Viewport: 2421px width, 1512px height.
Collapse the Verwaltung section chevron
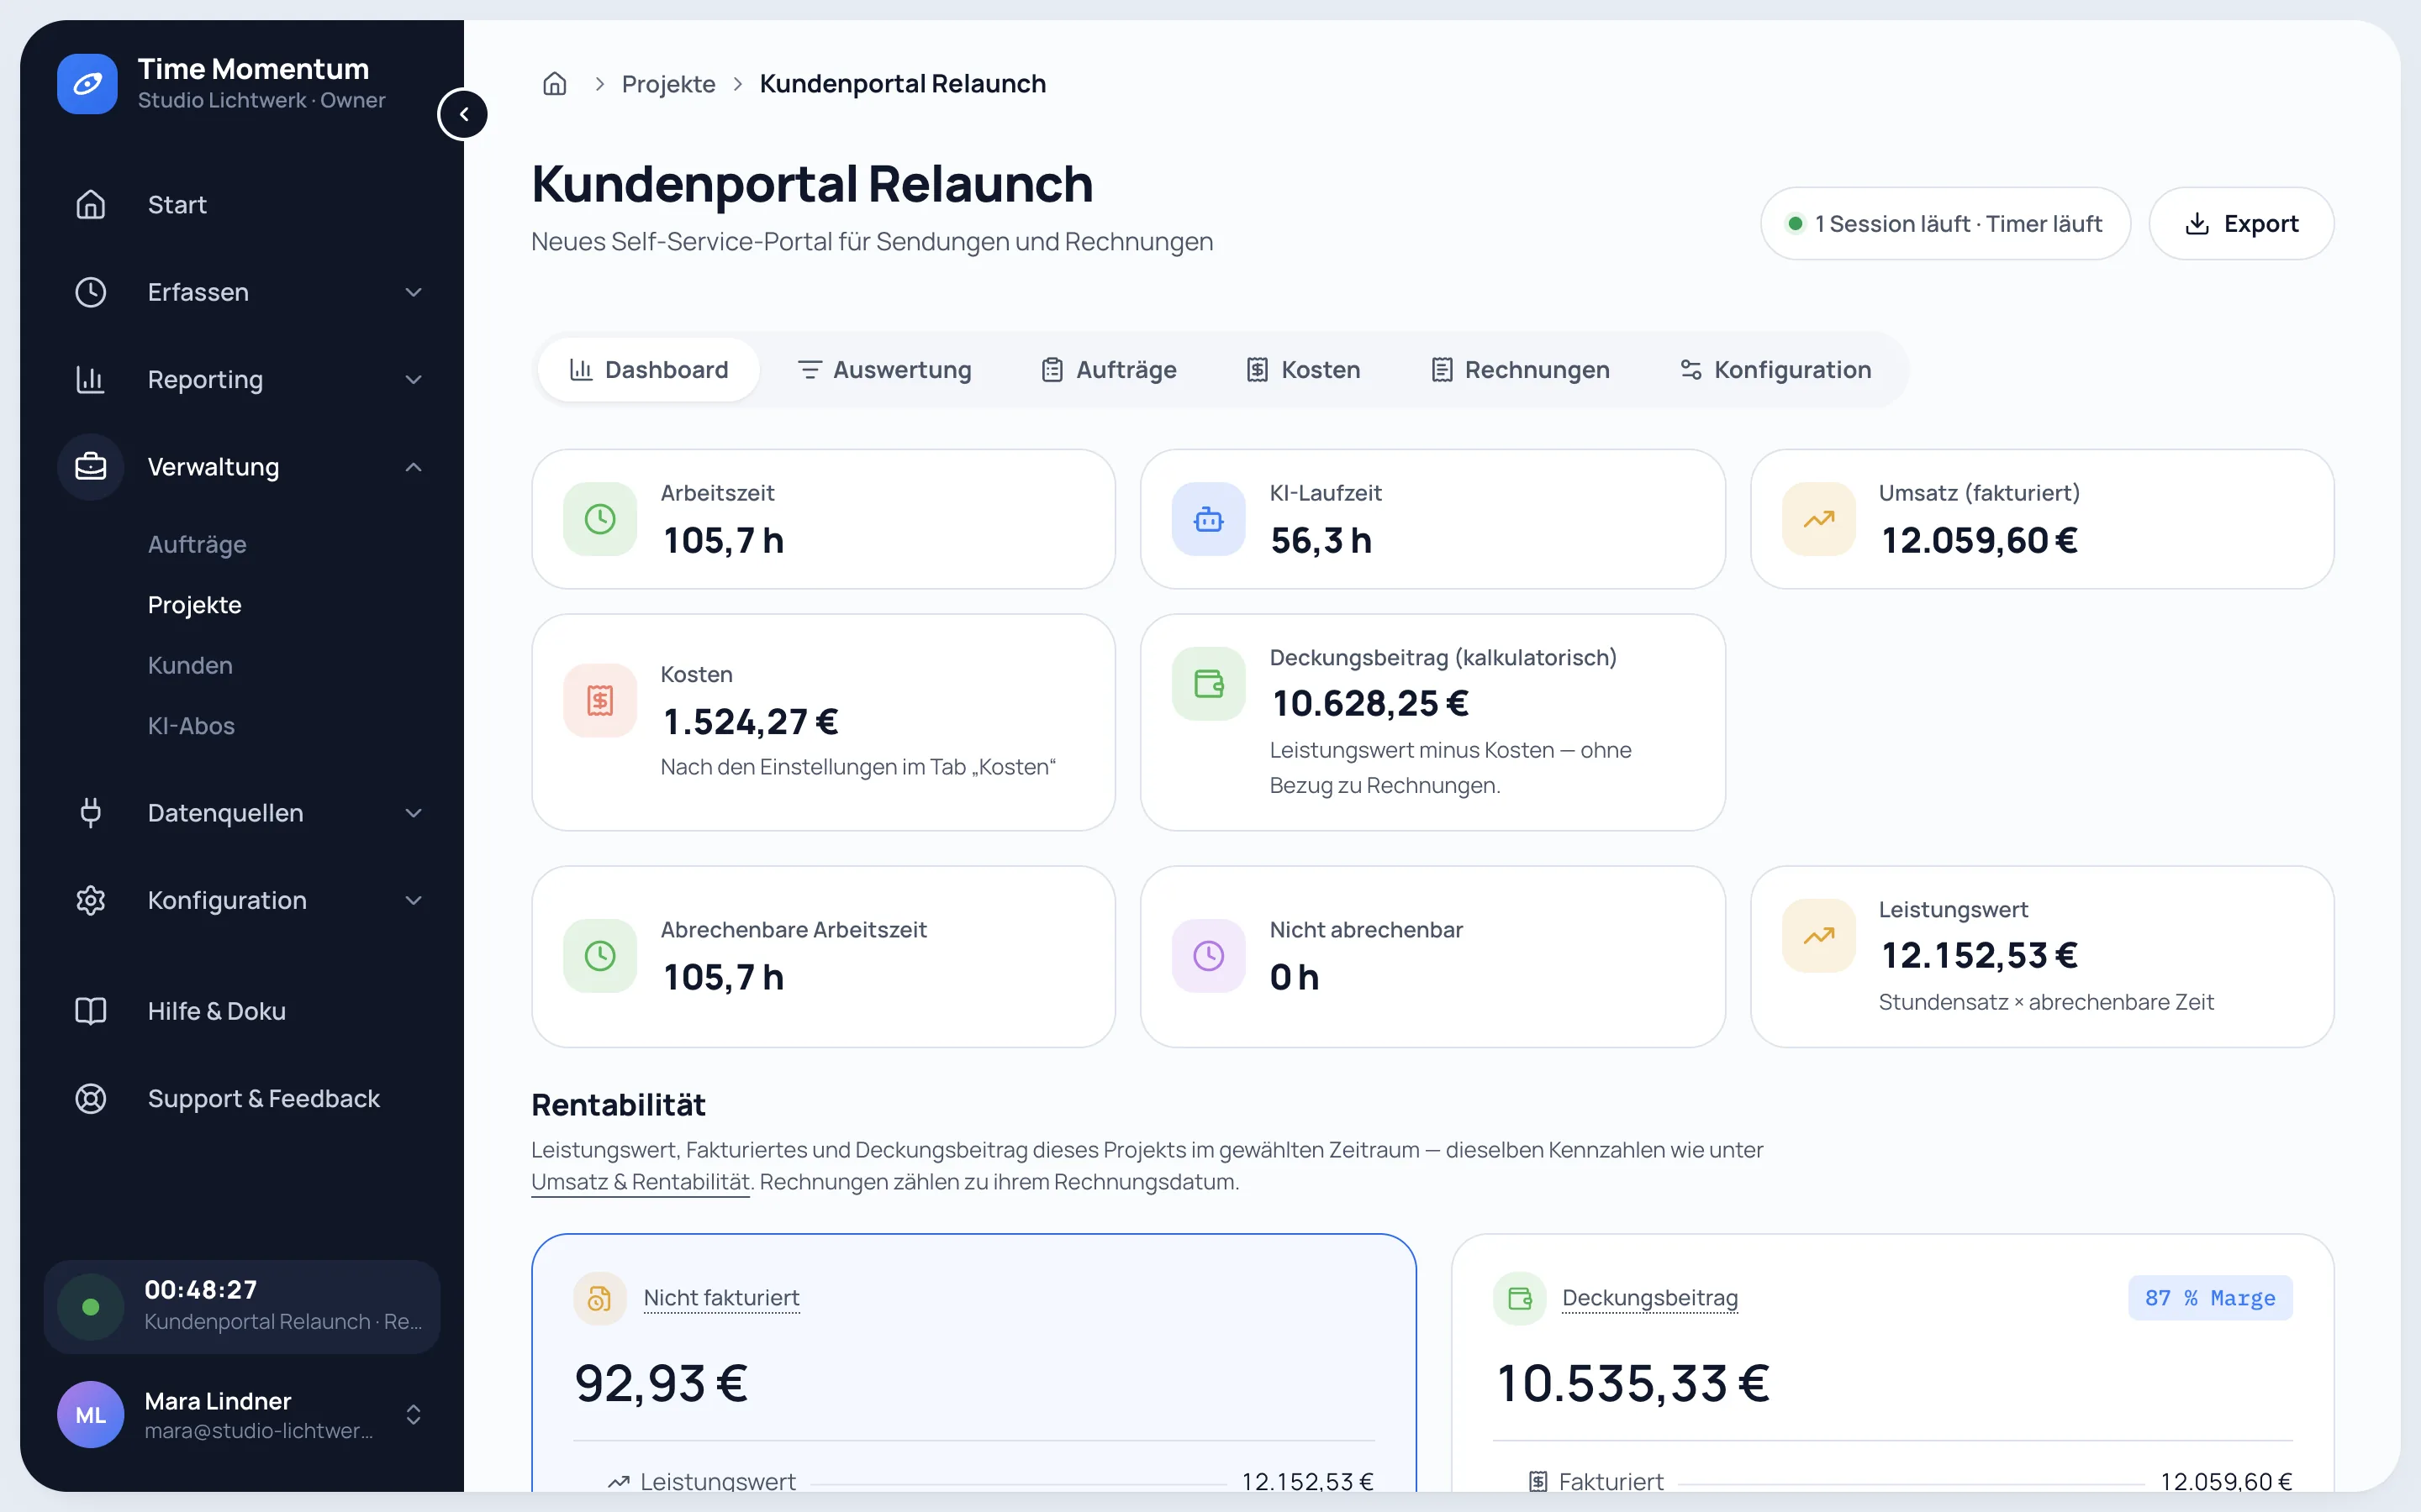pos(414,467)
